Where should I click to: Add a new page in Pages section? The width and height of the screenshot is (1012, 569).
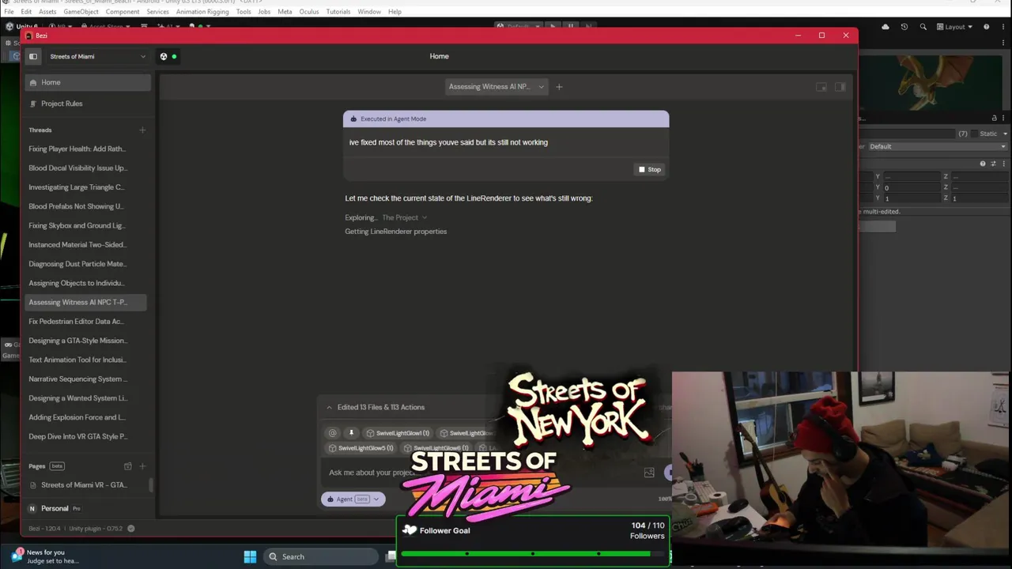[x=142, y=466]
